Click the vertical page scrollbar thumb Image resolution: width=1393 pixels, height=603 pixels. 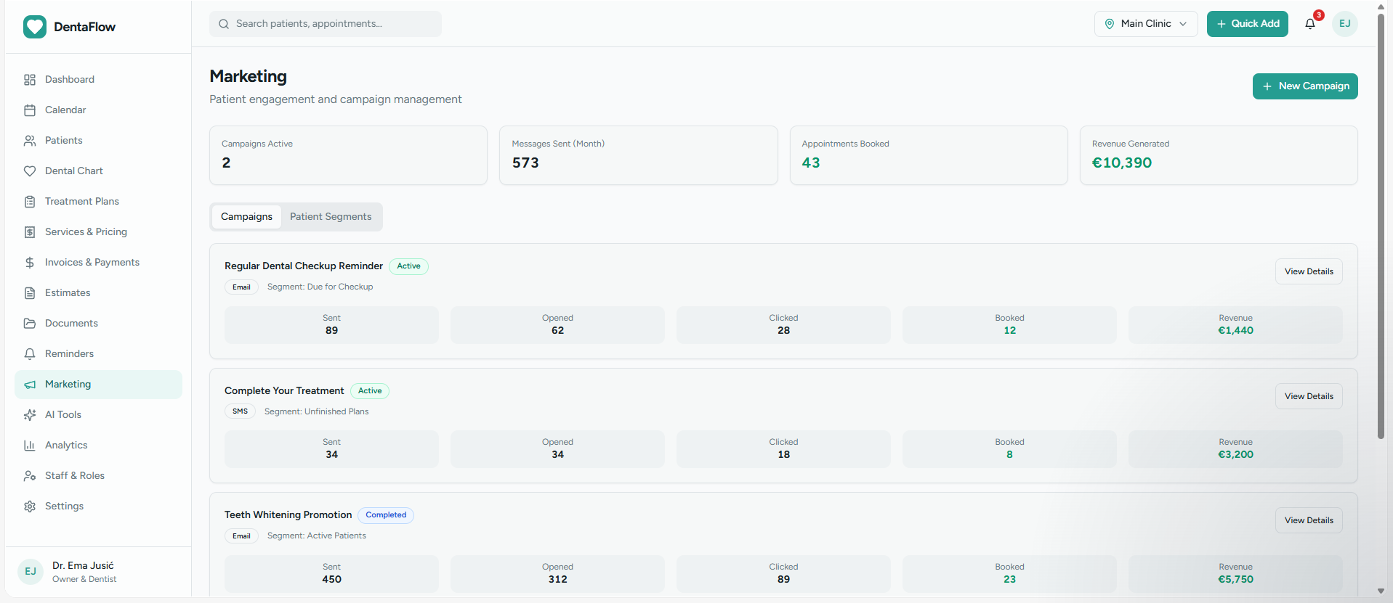coord(1381,225)
